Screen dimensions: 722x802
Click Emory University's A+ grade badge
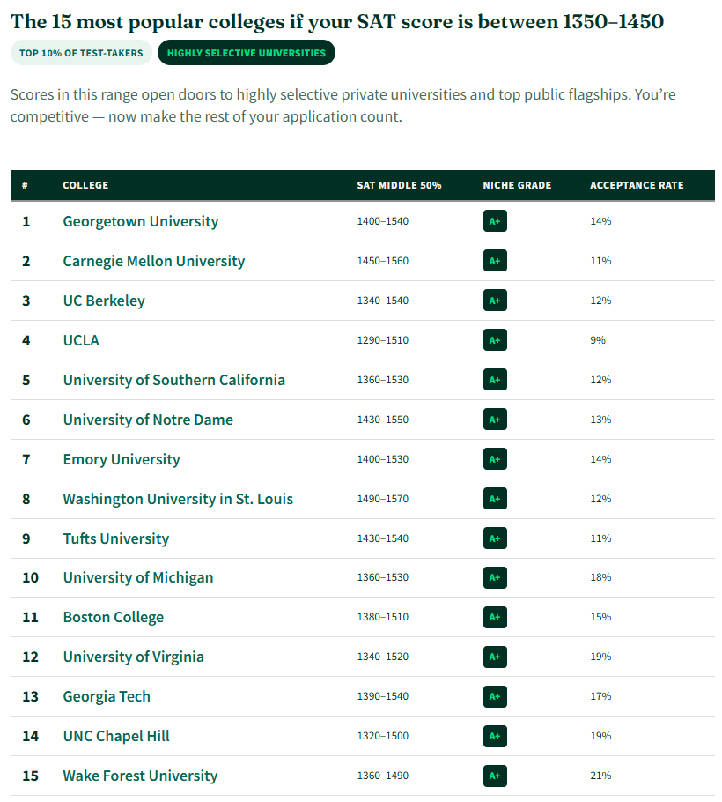495,459
